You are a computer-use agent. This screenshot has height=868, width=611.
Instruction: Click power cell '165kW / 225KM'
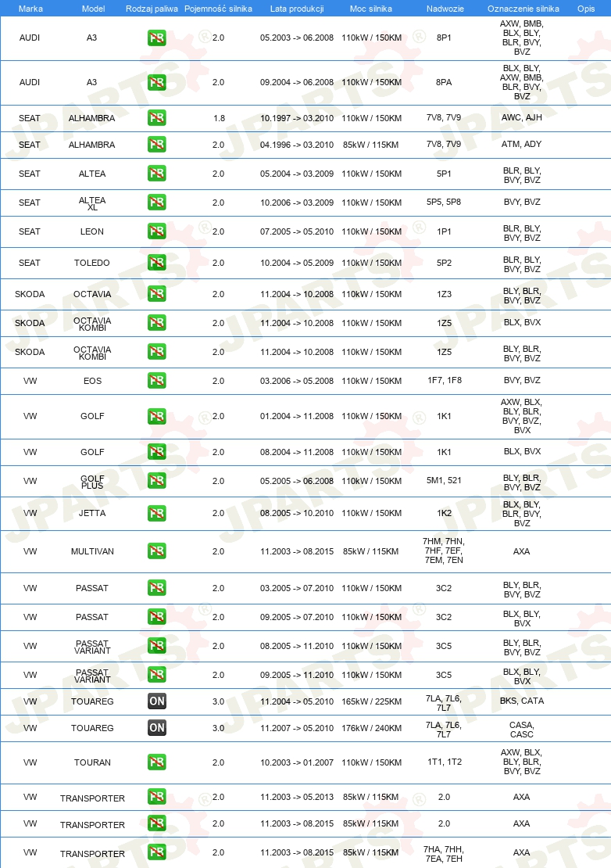[372, 702]
